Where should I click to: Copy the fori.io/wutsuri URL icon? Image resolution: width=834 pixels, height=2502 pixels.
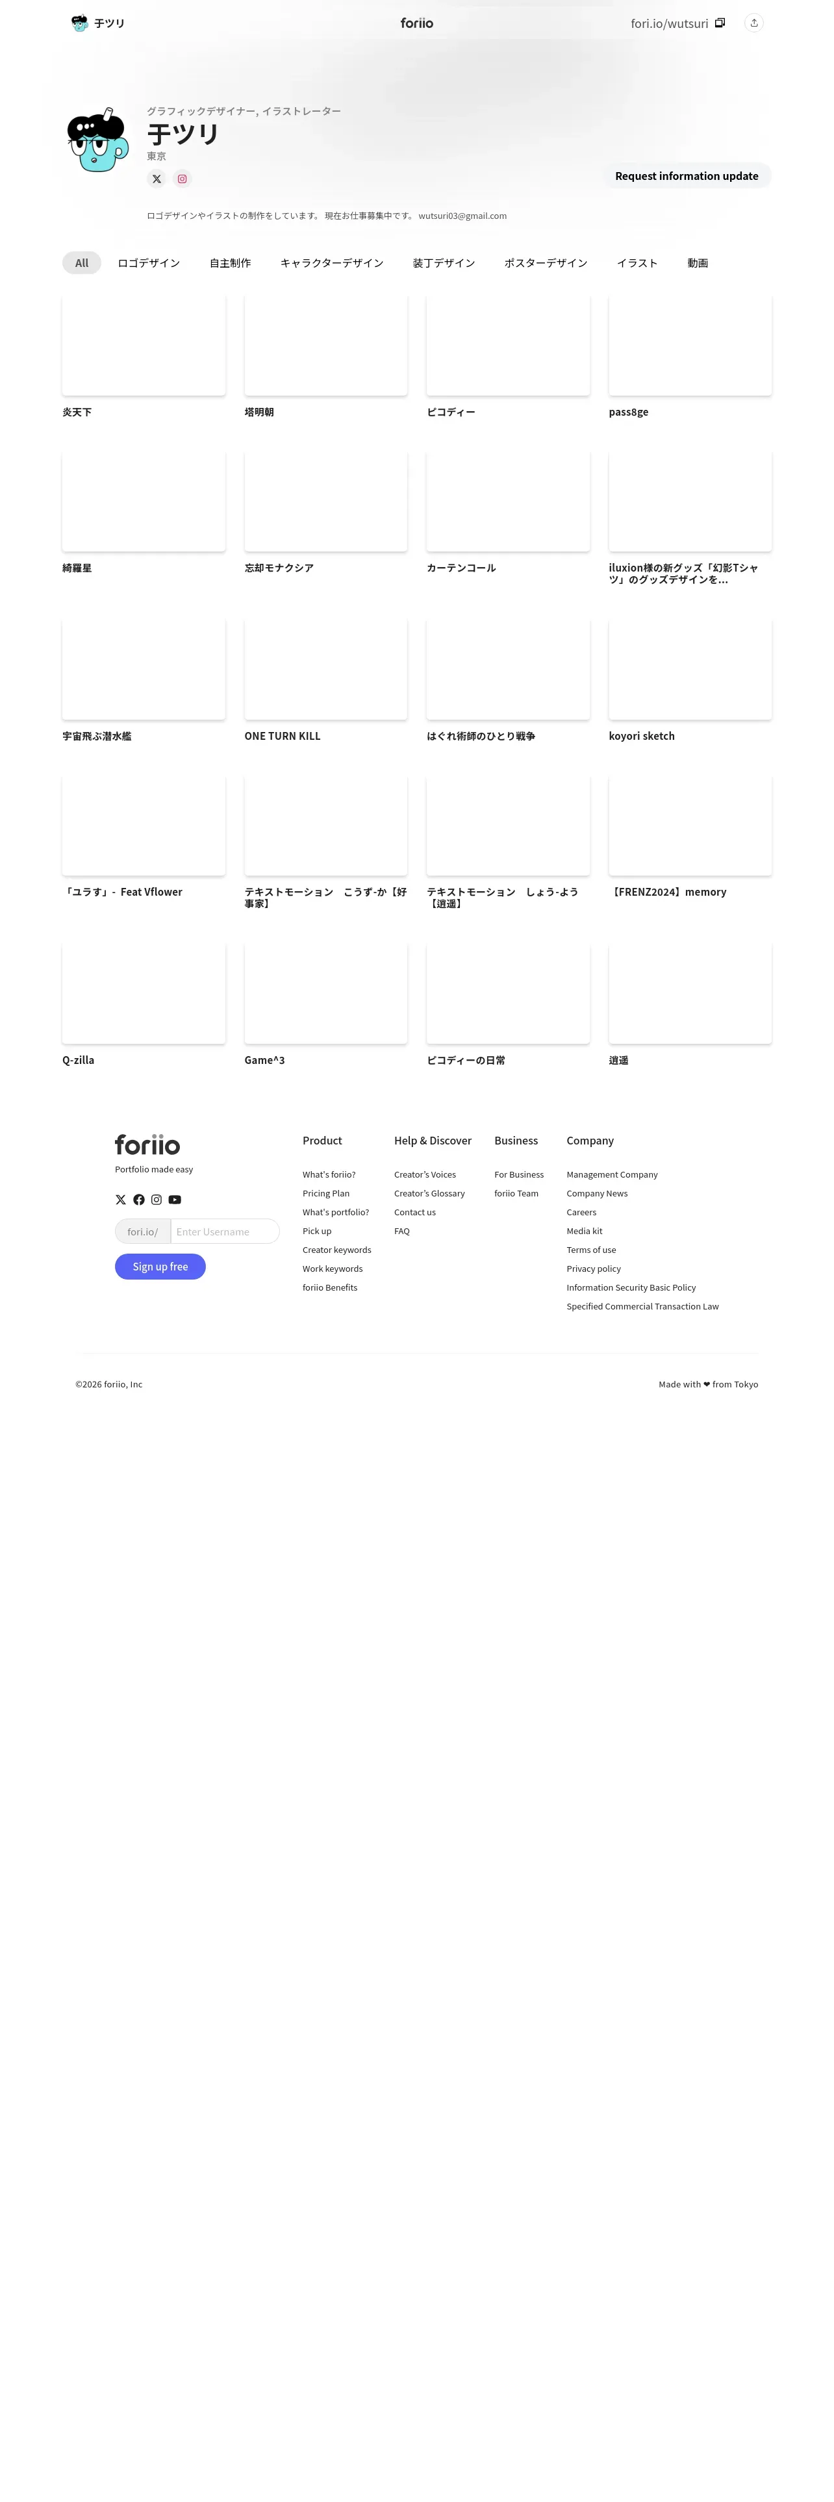point(720,23)
